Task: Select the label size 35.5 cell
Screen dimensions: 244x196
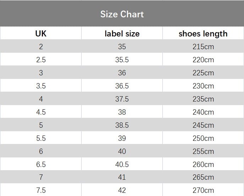Action: 122,60
